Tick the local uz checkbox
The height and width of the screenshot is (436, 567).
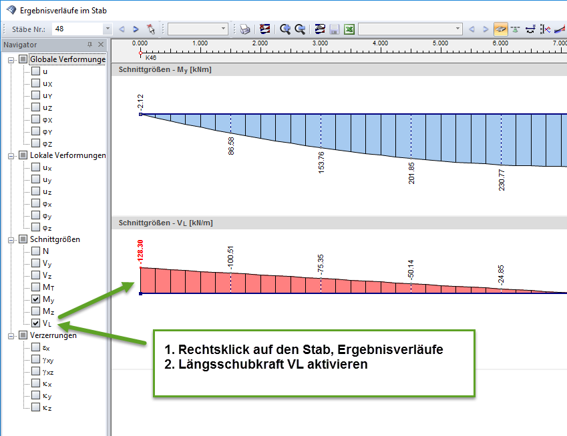(x=35, y=191)
